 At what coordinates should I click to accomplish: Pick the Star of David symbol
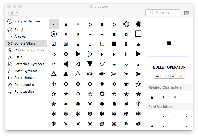coord(78,94)
